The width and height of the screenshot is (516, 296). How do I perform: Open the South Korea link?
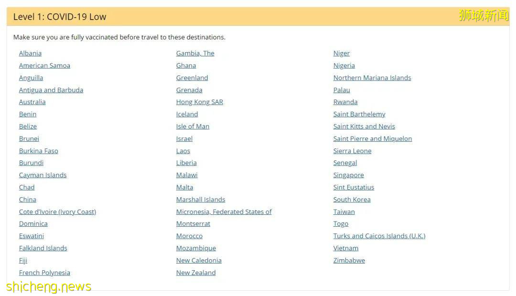352,200
